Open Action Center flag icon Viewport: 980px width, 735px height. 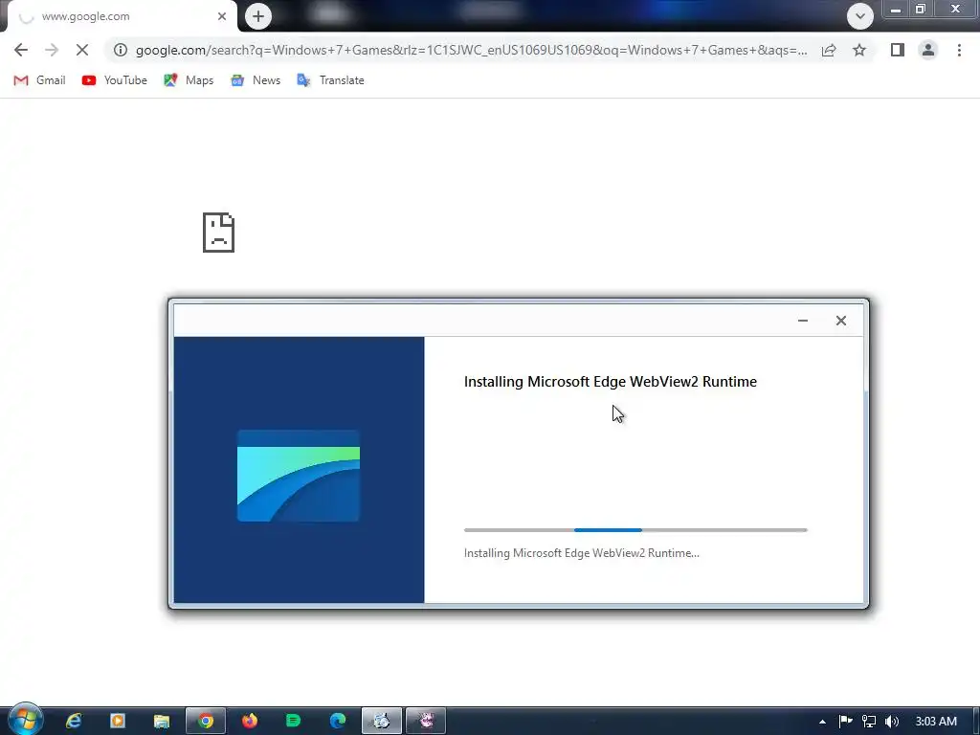coord(845,722)
